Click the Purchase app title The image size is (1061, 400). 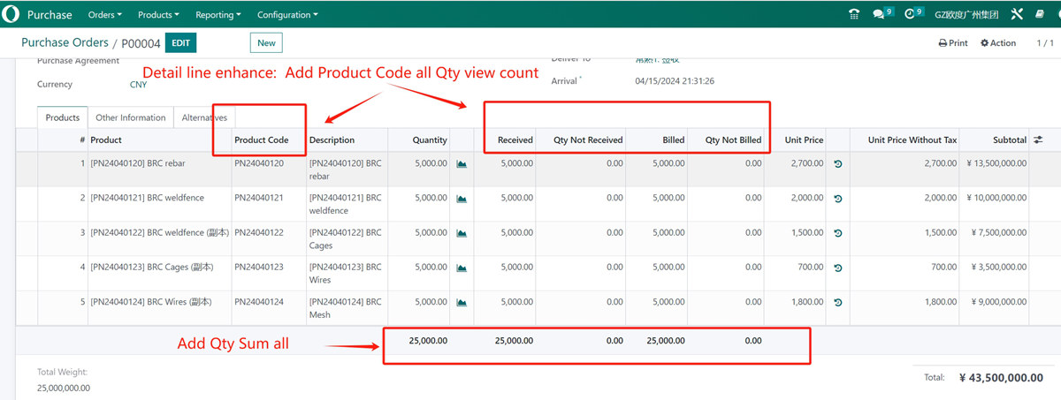click(50, 15)
